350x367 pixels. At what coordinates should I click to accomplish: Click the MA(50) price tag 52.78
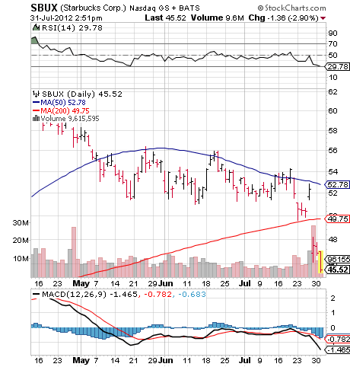coord(337,184)
